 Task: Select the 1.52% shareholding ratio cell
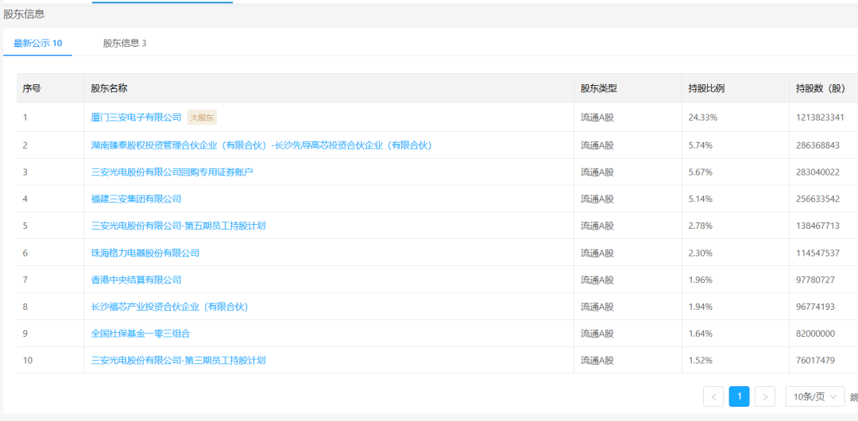(701, 360)
